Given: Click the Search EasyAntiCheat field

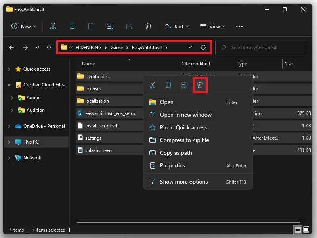Looking at the screenshot, I should 261,48.
